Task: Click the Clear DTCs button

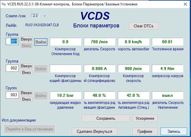Action: 144,26
